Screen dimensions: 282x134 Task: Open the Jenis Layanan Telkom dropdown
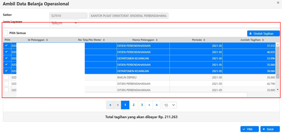[64, 23]
